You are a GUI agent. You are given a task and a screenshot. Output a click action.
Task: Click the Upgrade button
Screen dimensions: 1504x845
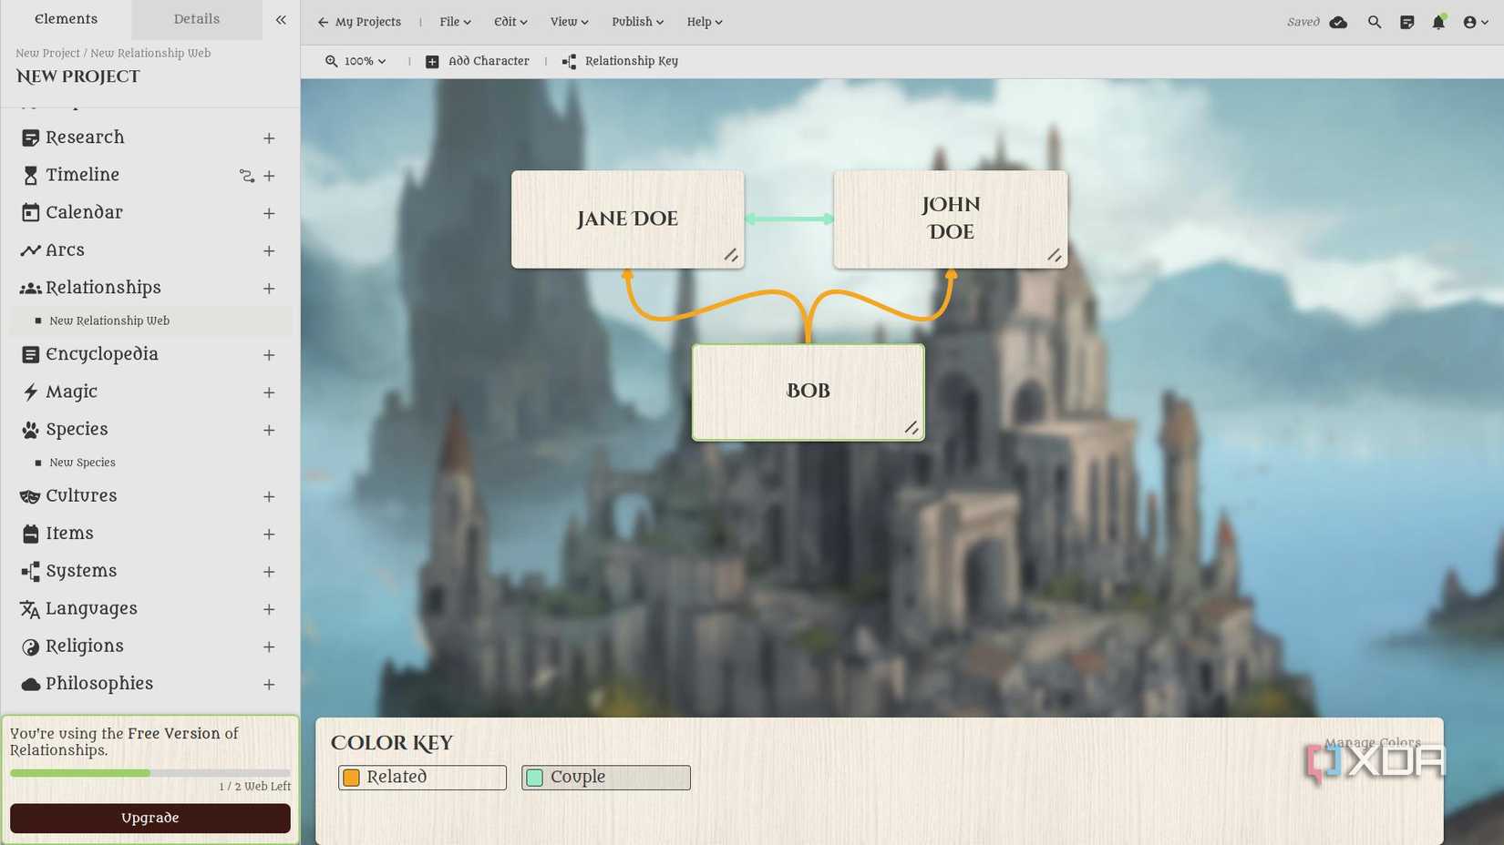[x=149, y=818]
